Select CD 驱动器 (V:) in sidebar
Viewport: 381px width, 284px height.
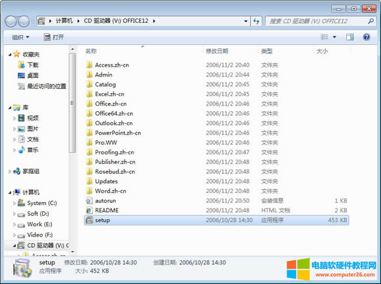coord(47,245)
